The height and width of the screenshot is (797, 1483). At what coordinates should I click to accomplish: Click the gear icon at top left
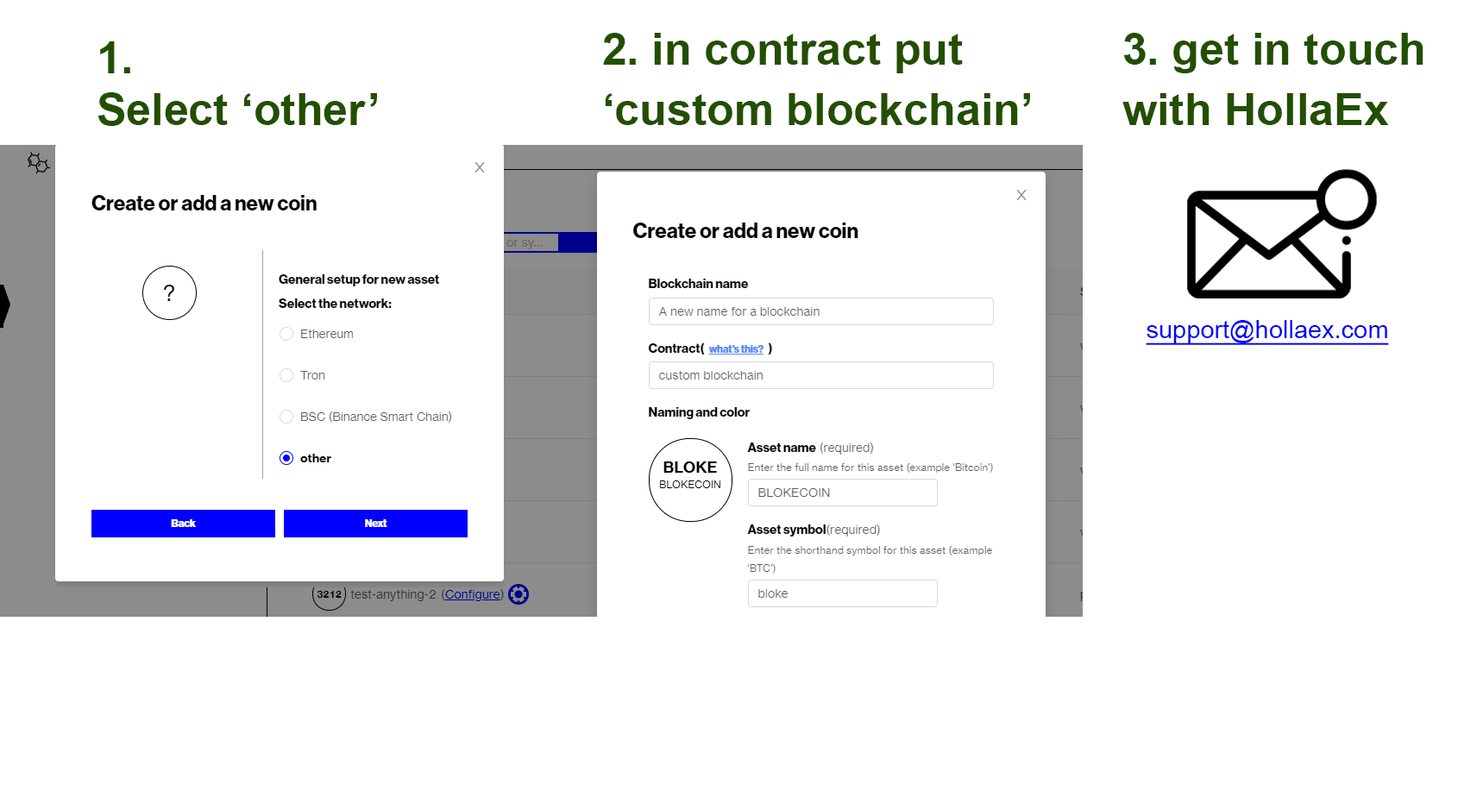tap(38, 162)
